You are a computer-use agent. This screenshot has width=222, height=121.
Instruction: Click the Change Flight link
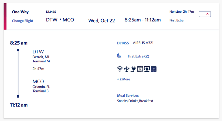click(23, 21)
